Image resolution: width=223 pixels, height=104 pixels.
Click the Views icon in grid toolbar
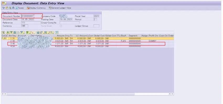41,32
